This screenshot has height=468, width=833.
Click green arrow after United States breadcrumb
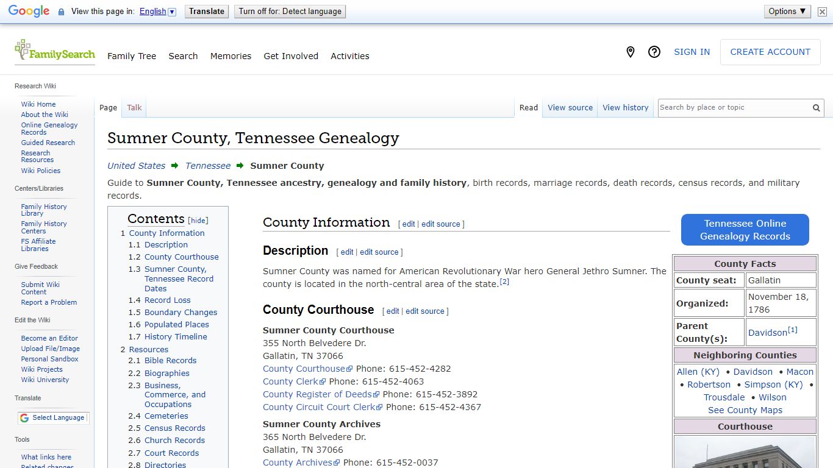pyautogui.click(x=175, y=166)
